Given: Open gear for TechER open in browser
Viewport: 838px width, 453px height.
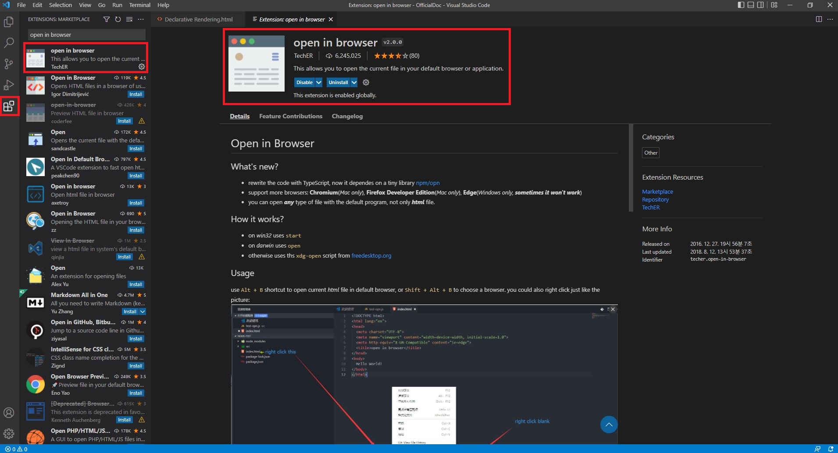Looking at the screenshot, I should click(x=142, y=67).
